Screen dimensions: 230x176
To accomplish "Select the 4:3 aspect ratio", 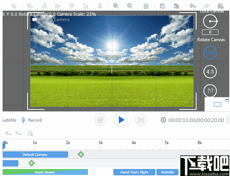I will click(210, 72).
